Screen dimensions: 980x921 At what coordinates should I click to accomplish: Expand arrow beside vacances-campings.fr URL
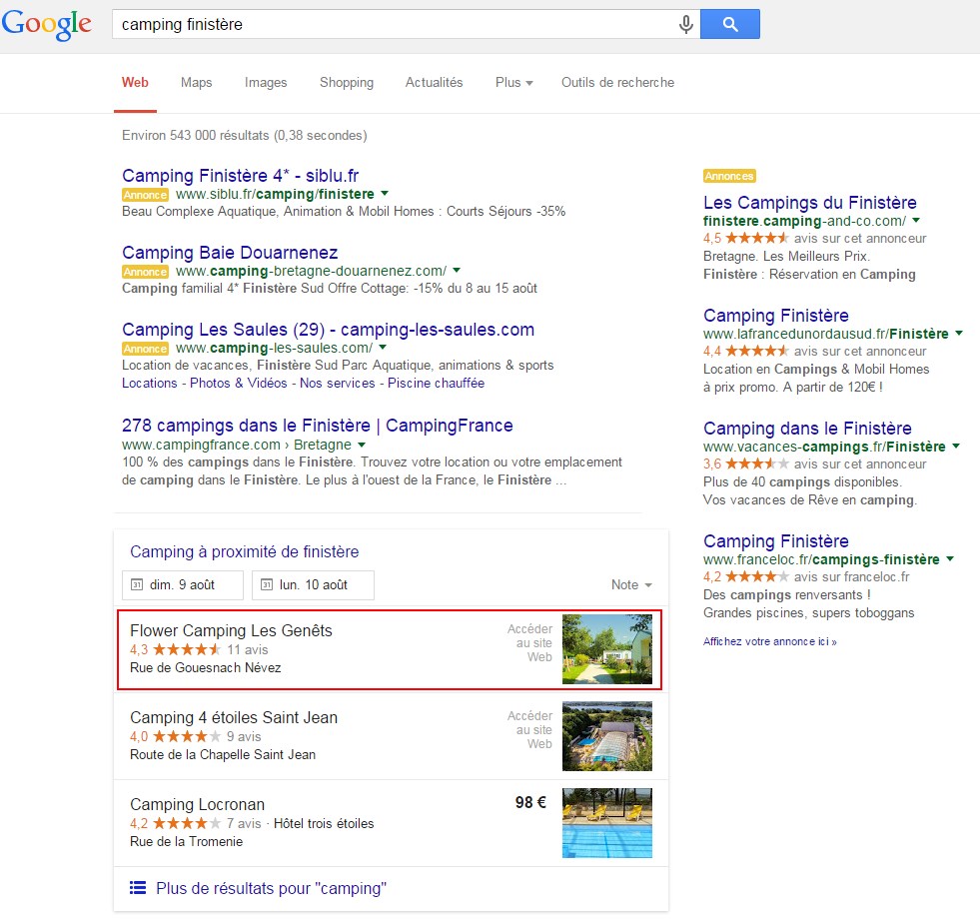(956, 447)
